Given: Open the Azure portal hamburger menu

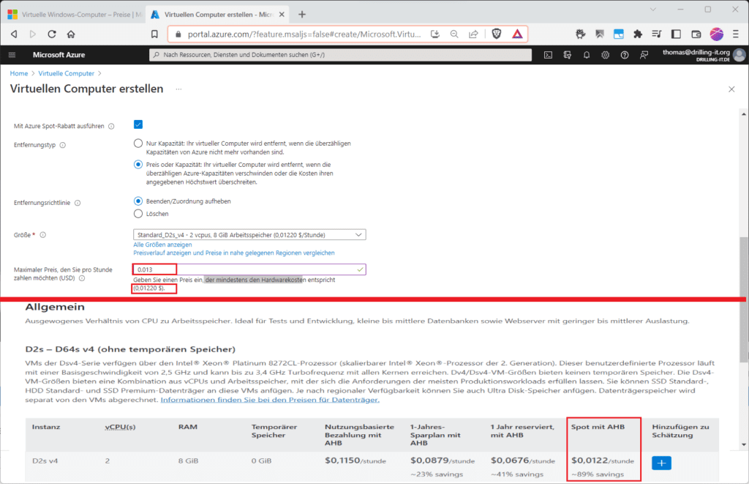Looking at the screenshot, I should pyautogui.click(x=12, y=55).
